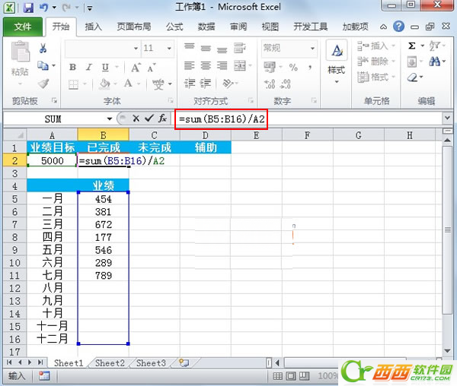Click the Increase Font Size icon
Screen dimensions: 457x386
(x=136, y=68)
